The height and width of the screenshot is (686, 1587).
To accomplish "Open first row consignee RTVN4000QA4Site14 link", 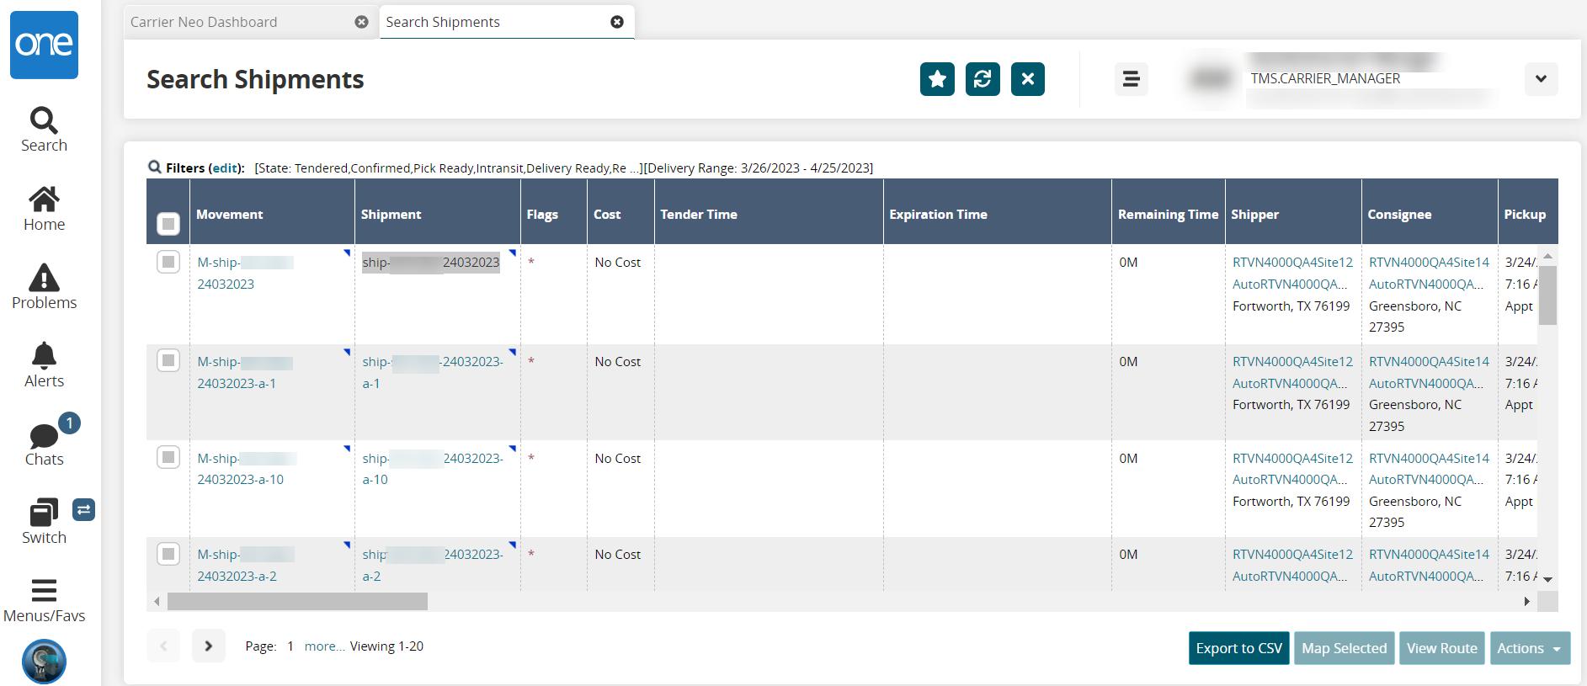I will (x=1429, y=262).
